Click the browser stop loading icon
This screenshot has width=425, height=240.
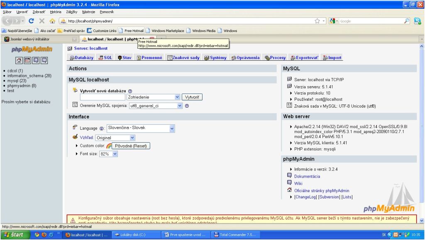pyautogui.click(x=42, y=21)
